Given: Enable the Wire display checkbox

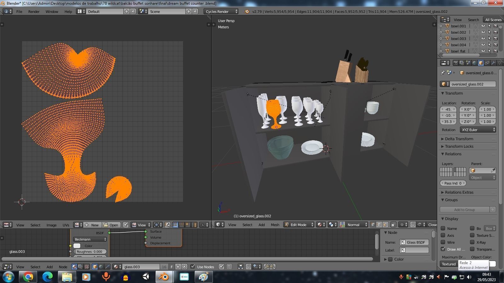Looking at the screenshot, I should pos(443,242).
